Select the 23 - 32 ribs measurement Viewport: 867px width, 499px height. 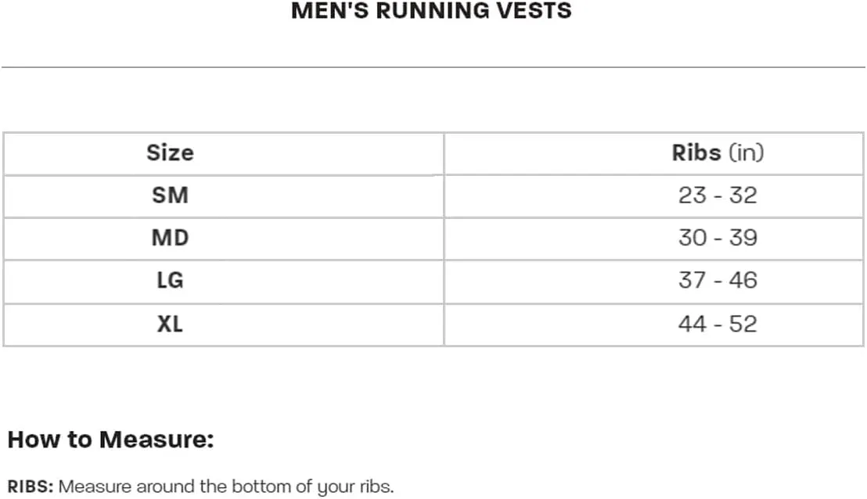pyautogui.click(x=718, y=196)
